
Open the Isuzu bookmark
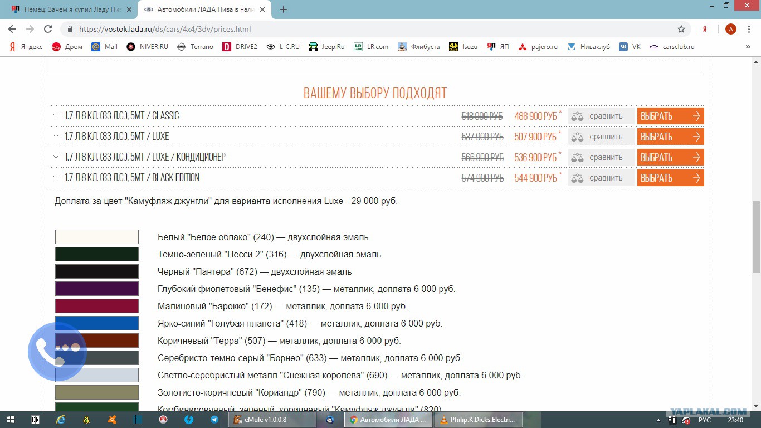(463, 47)
